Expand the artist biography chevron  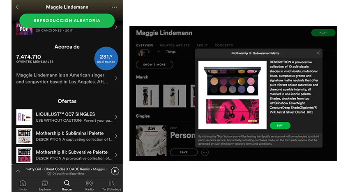click(116, 79)
